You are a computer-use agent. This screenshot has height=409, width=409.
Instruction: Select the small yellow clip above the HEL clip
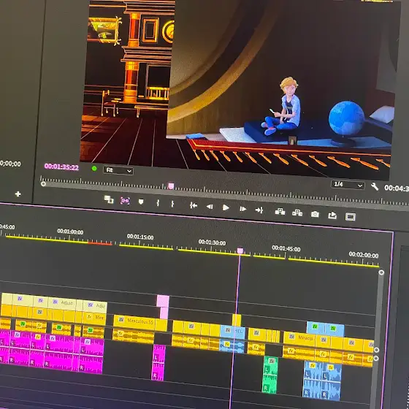[x=237, y=320]
